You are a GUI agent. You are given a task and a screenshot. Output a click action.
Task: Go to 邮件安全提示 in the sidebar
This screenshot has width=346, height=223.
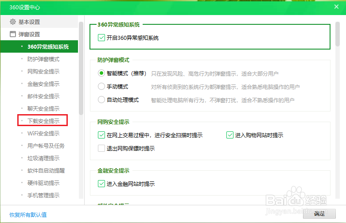[43, 96]
